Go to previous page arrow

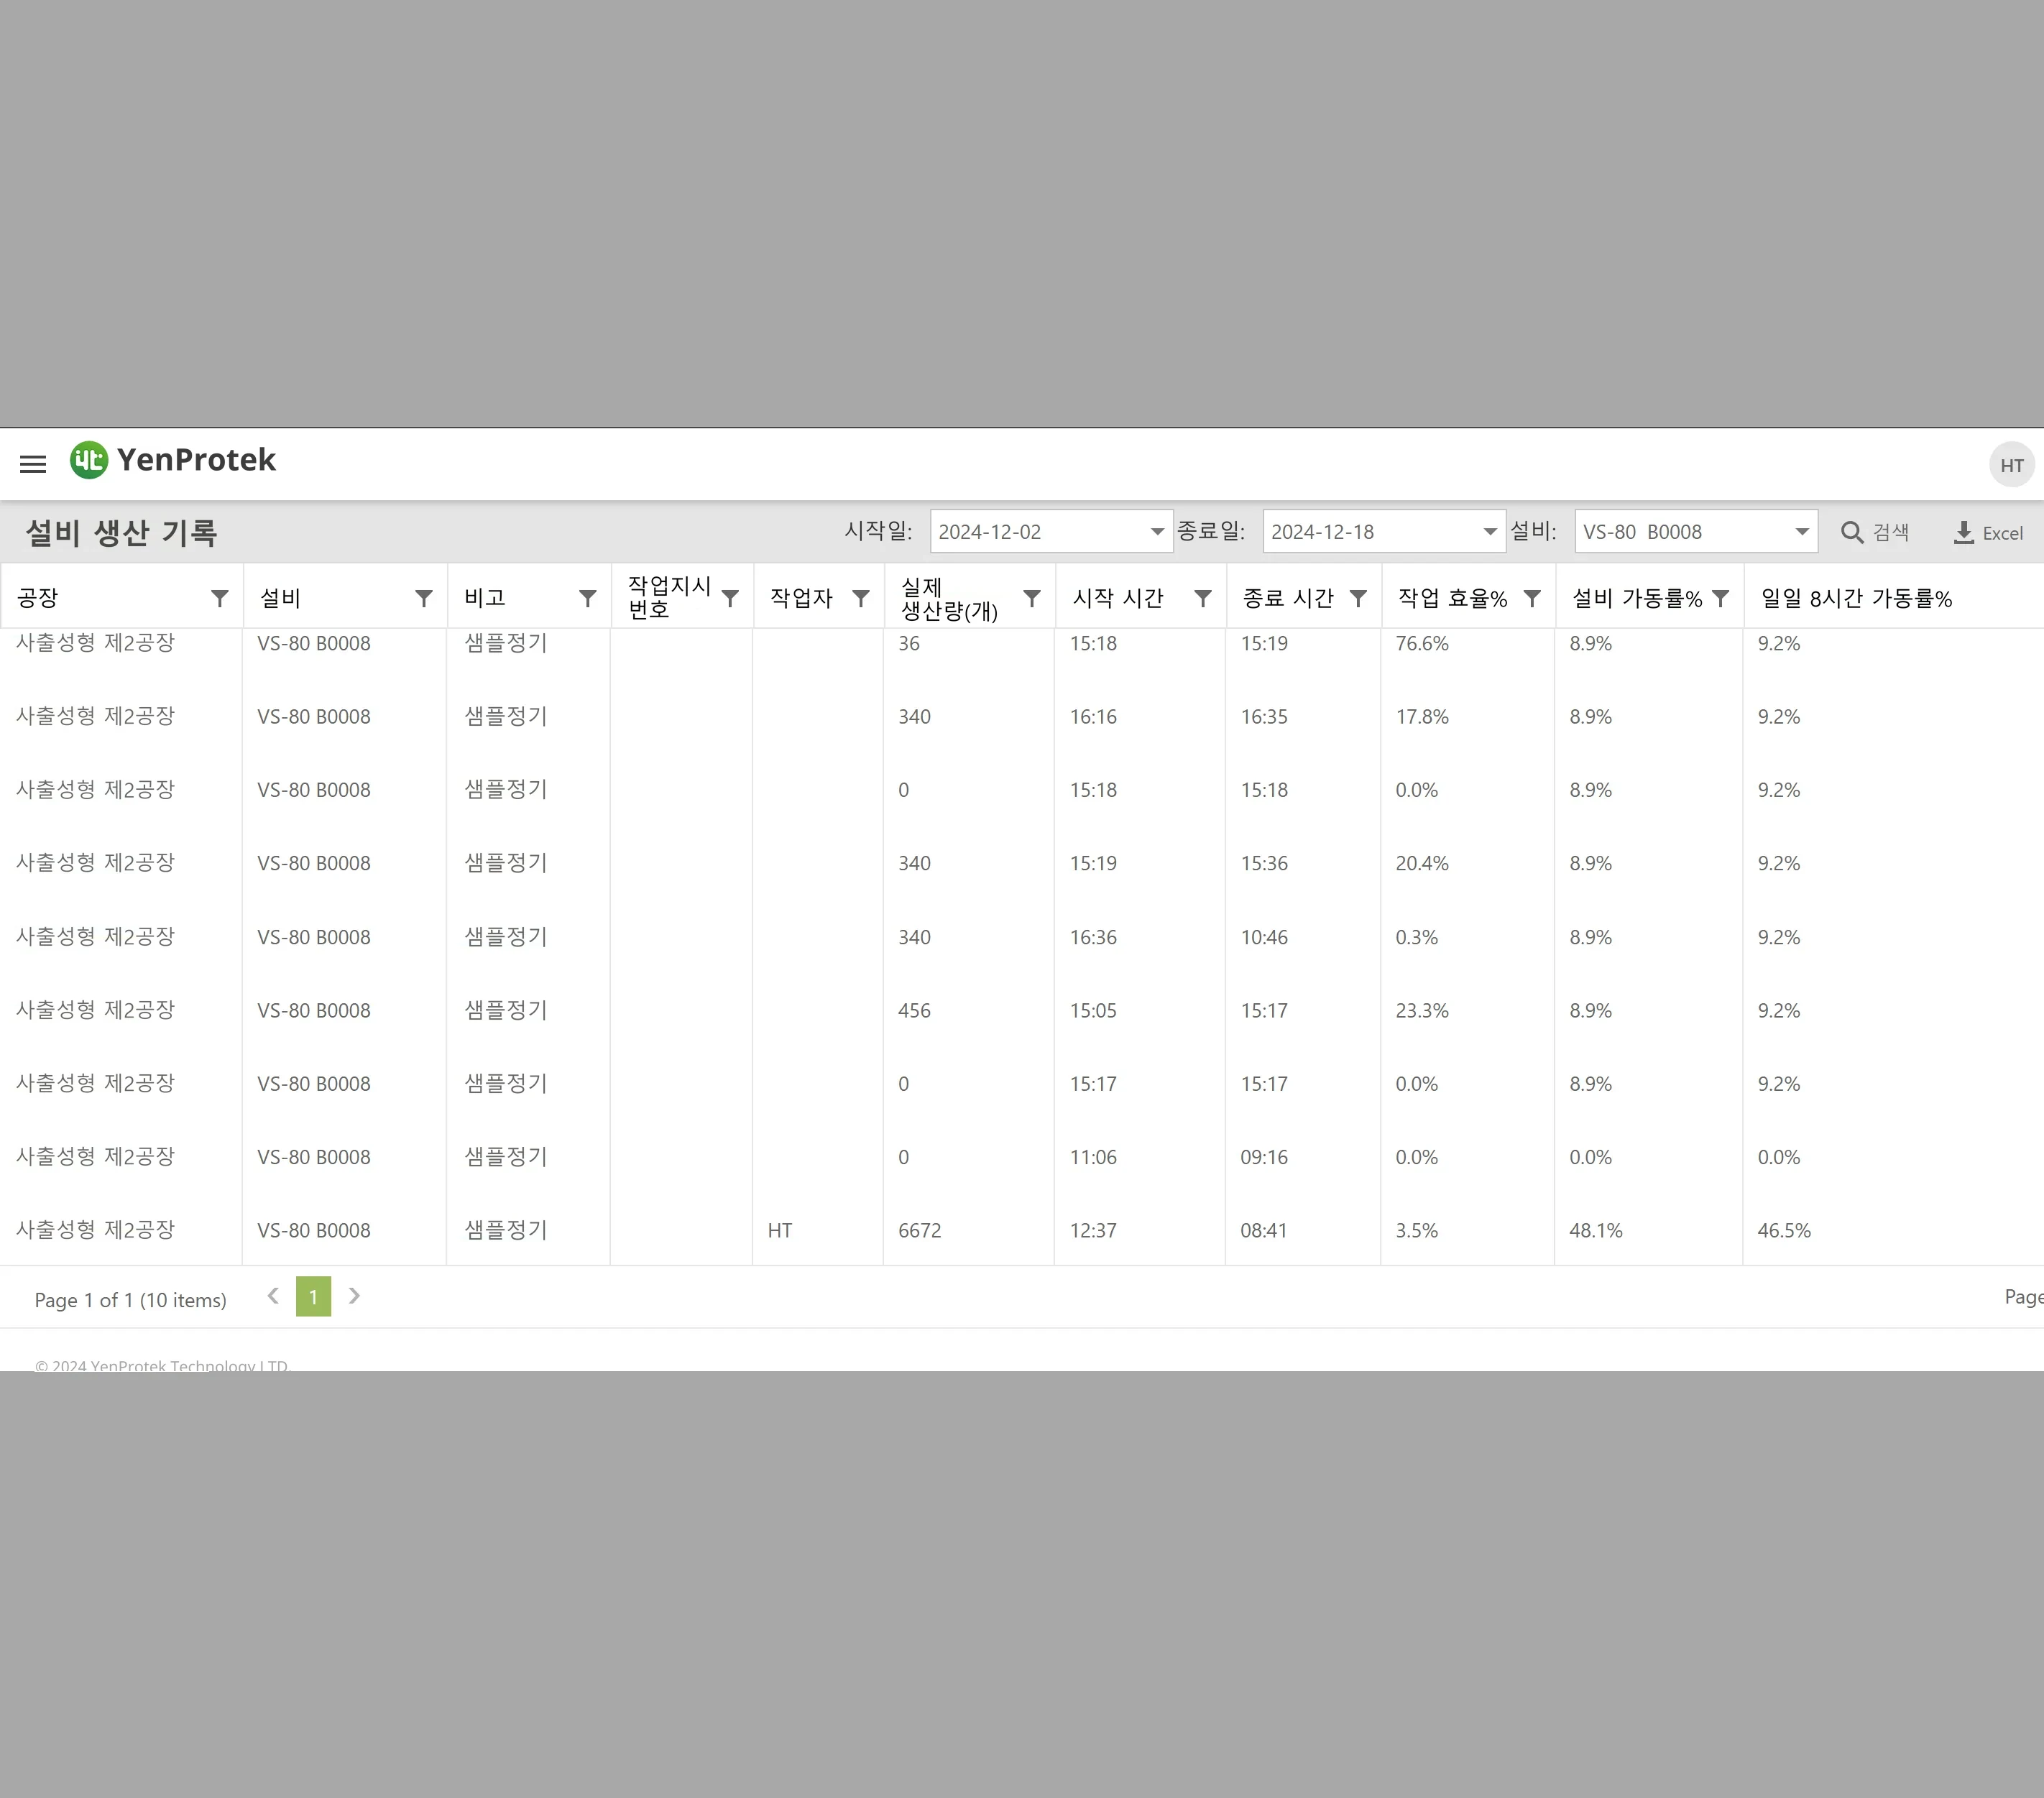tap(273, 1296)
